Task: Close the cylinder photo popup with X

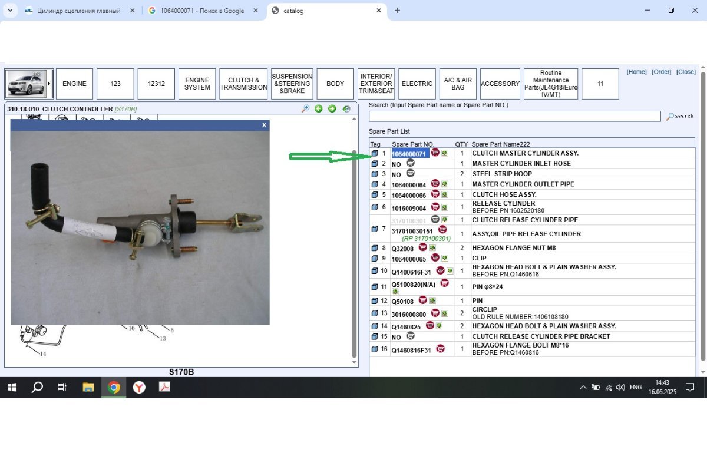Action: [264, 125]
